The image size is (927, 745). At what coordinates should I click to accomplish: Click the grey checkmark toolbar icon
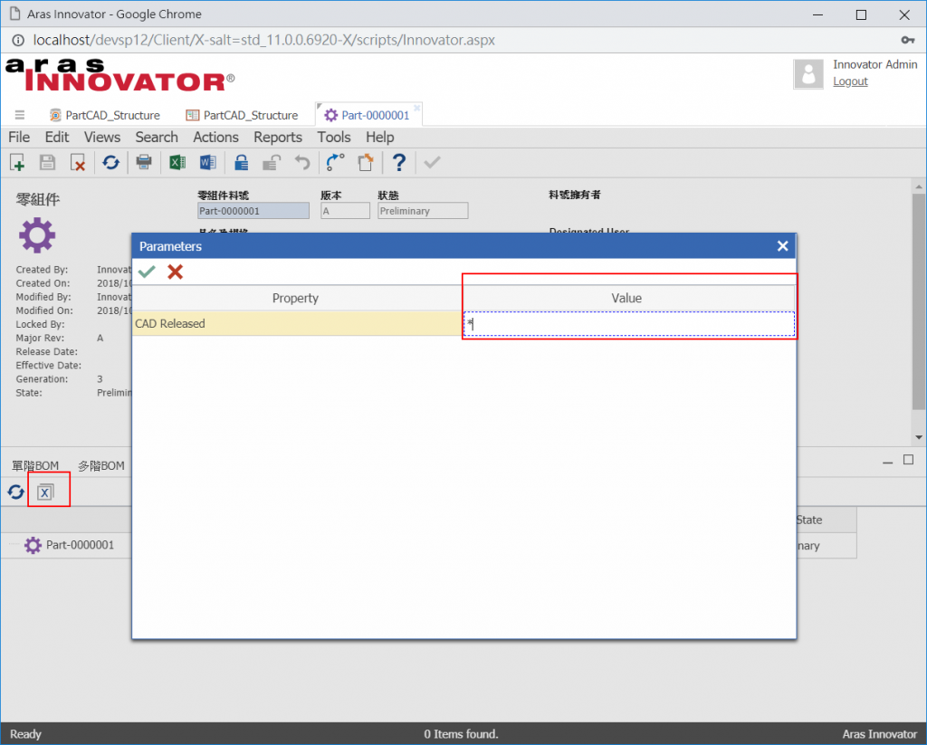(x=432, y=162)
